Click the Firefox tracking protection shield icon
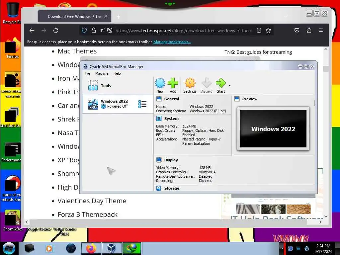340x255 pixels. 84,30
